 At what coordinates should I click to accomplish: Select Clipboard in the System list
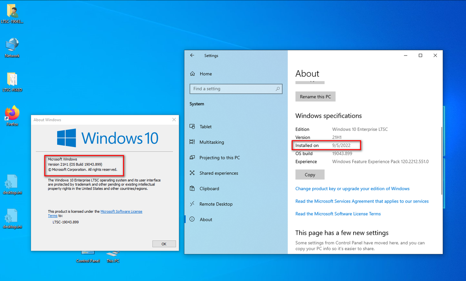point(236,189)
